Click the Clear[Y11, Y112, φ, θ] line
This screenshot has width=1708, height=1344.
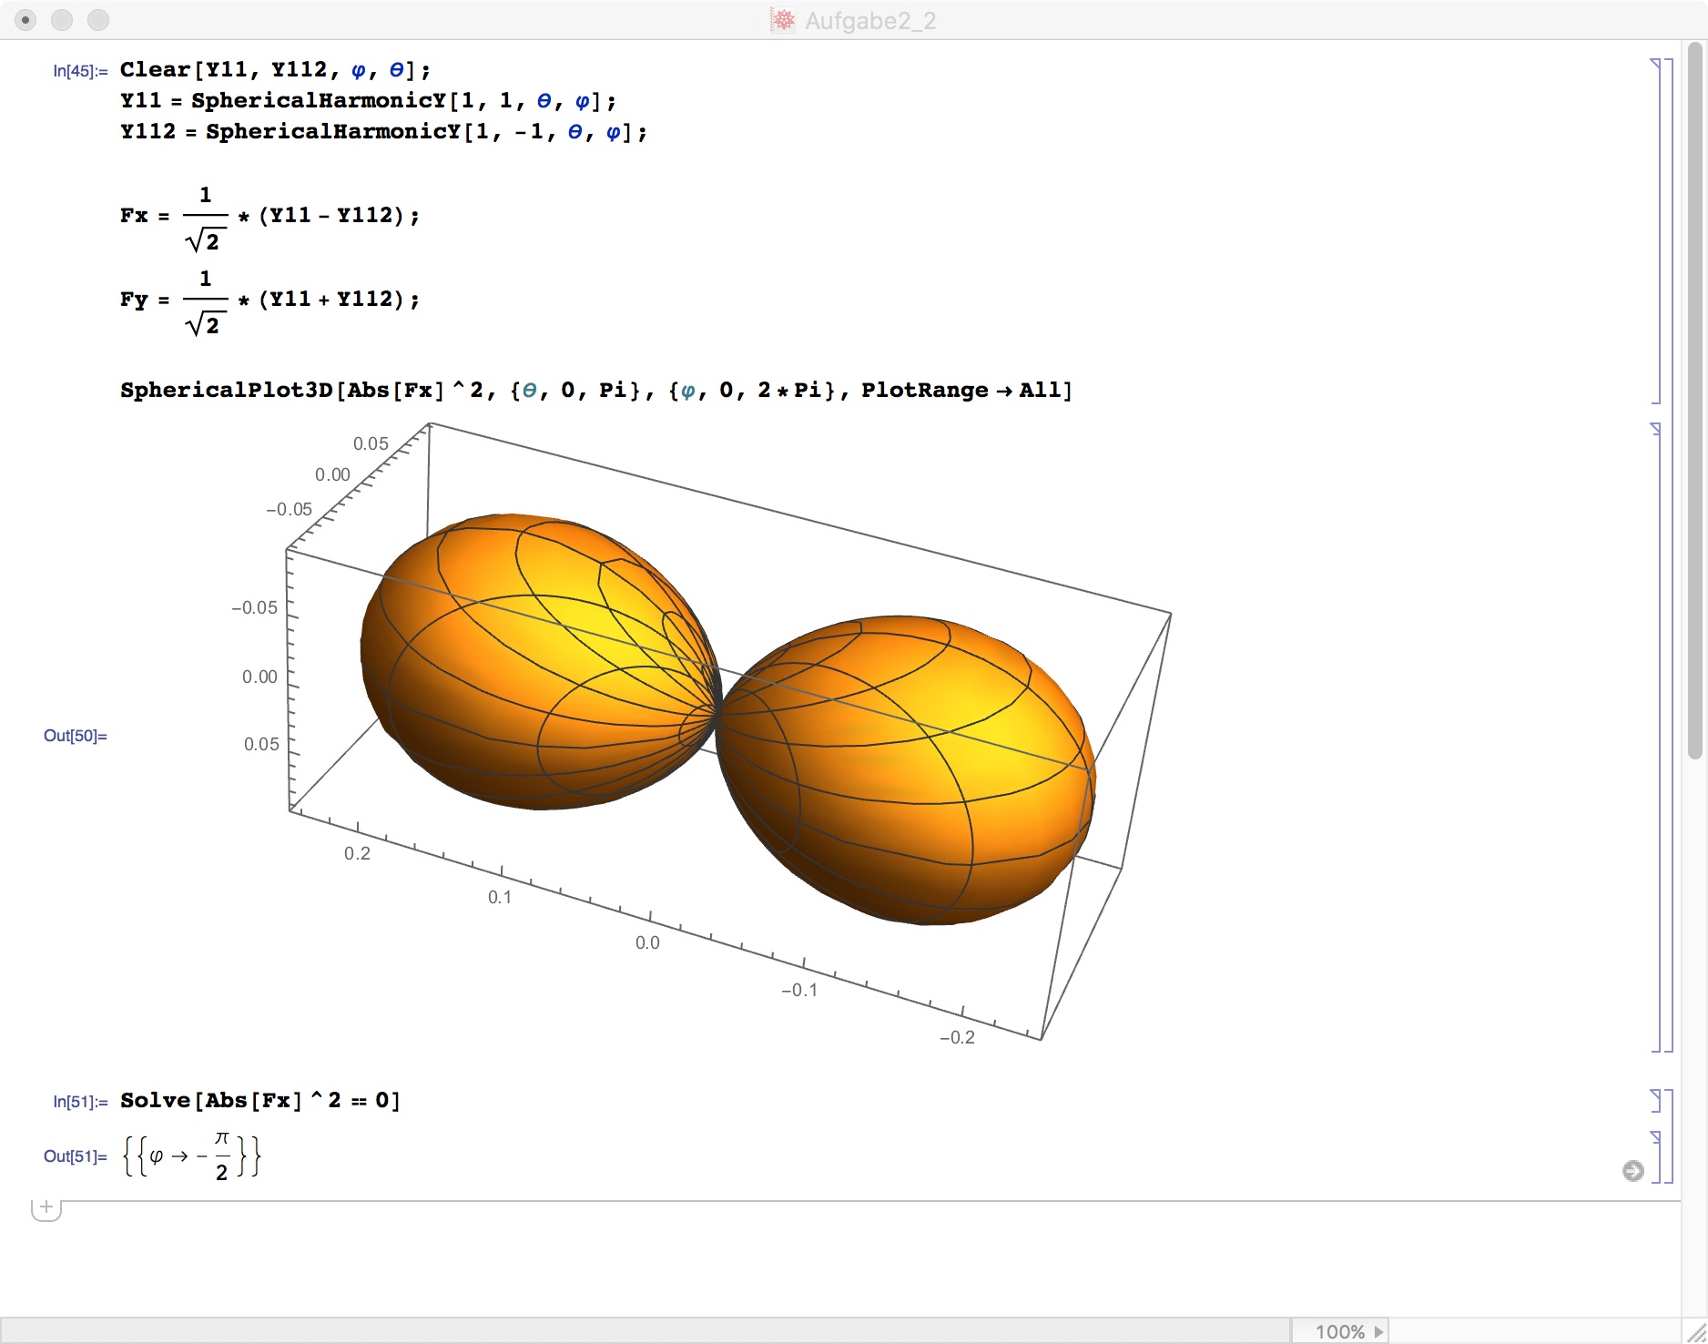(x=275, y=70)
